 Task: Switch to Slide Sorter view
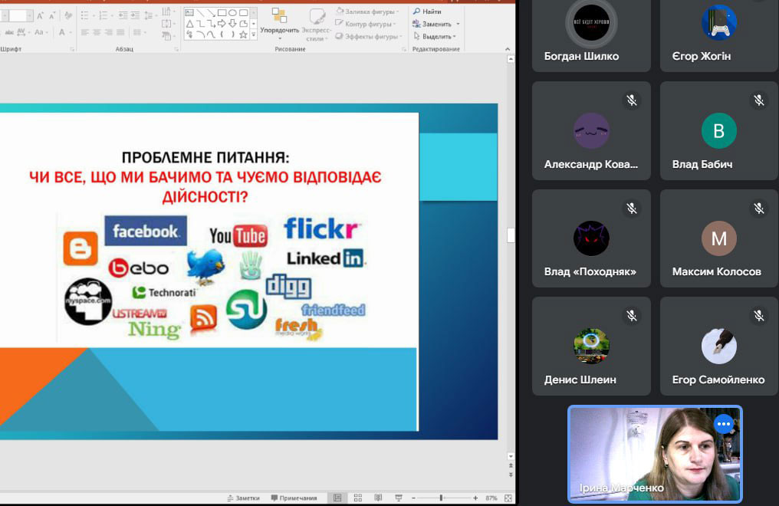pyautogui.click(x=358, y=498)
